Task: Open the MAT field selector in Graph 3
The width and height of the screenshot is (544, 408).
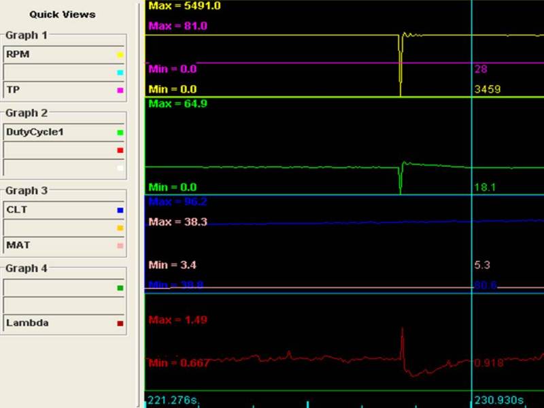Action: coord(60,245)
